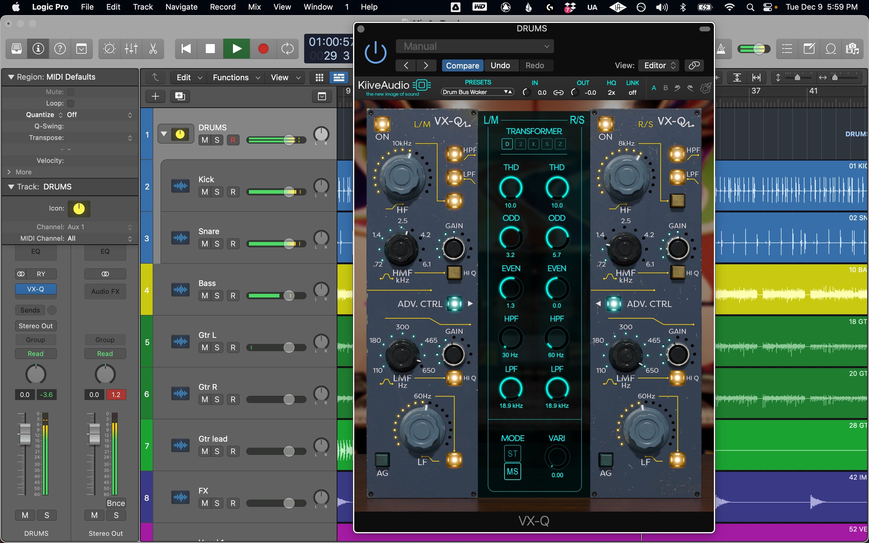Select transformer type K

[533, 144]
